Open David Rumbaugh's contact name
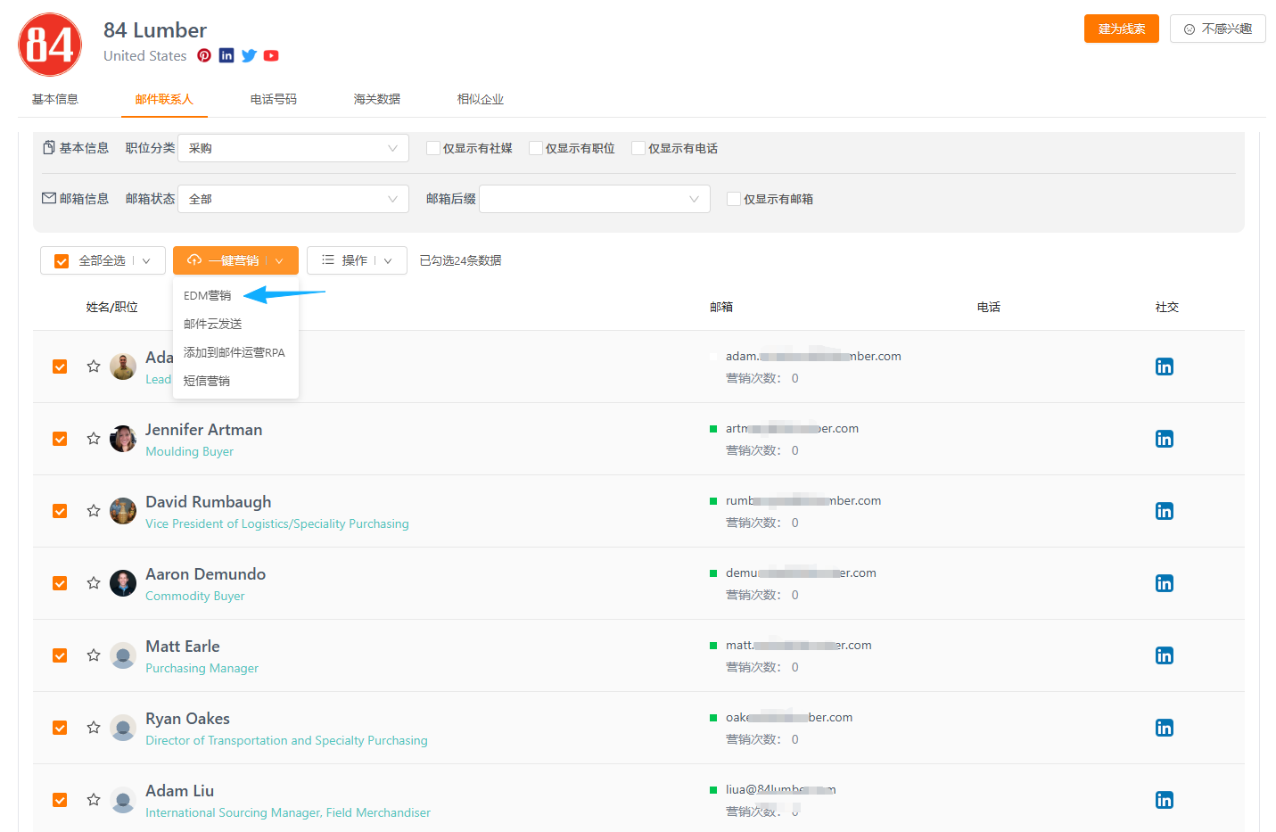The image size is (1276, 832). click(x=209, y=502)
